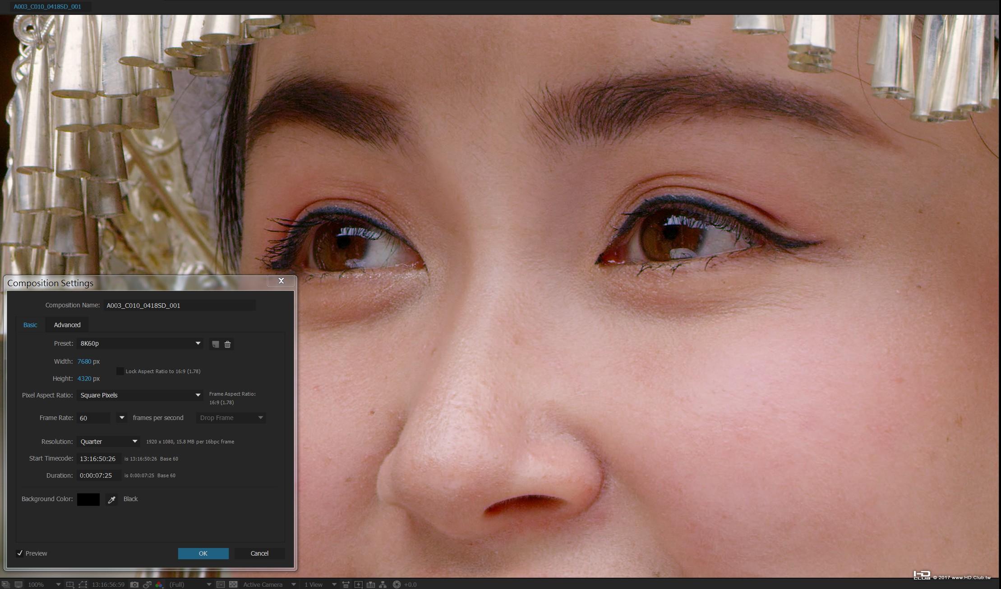The height and width of the screenshot is (589, 1001).
Task: Confirm settings with the OK button
Action: 203,553
